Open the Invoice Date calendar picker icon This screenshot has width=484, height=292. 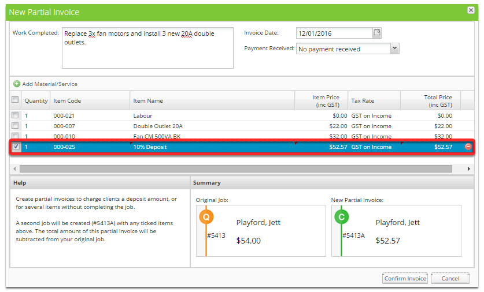[x=377, y=32]
